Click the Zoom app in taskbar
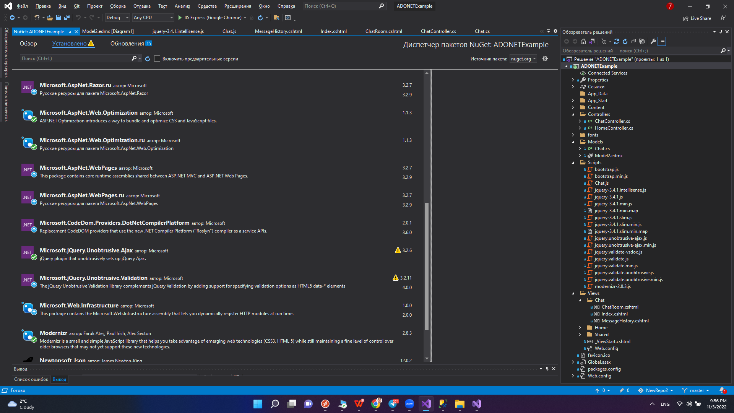Screen dimensions: 734x413 point(409,404)
